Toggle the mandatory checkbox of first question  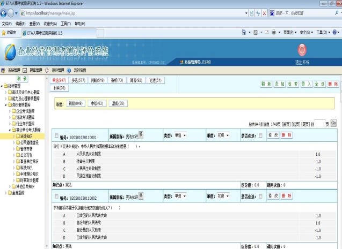pyautogui.click(x=260, y=135)
